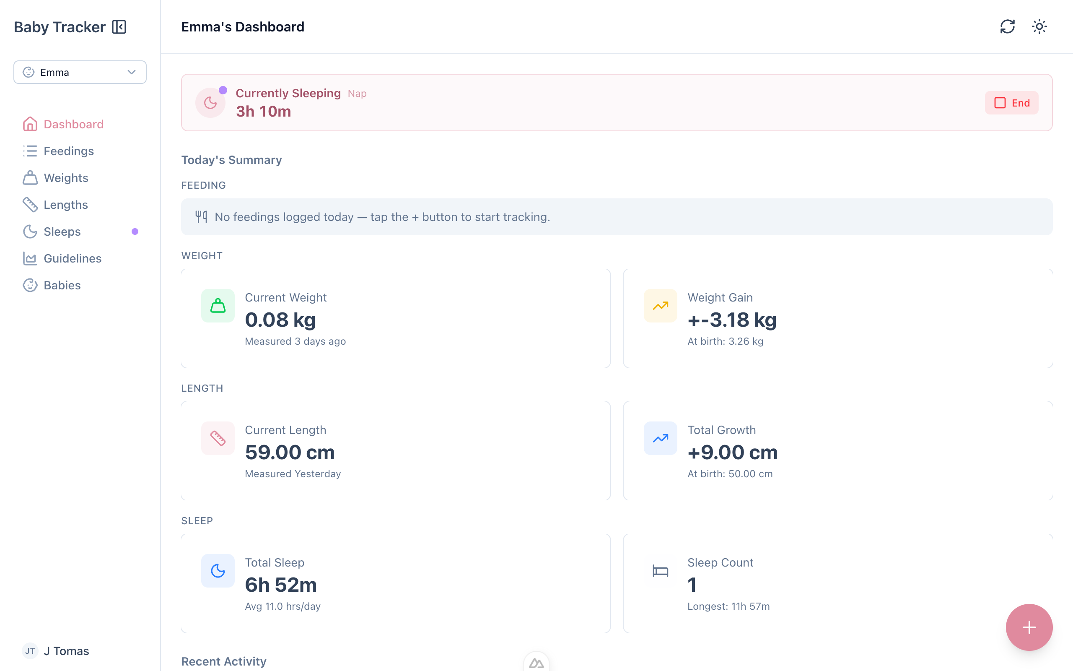Click the JT avatar for J Tomas

point(30,650)
